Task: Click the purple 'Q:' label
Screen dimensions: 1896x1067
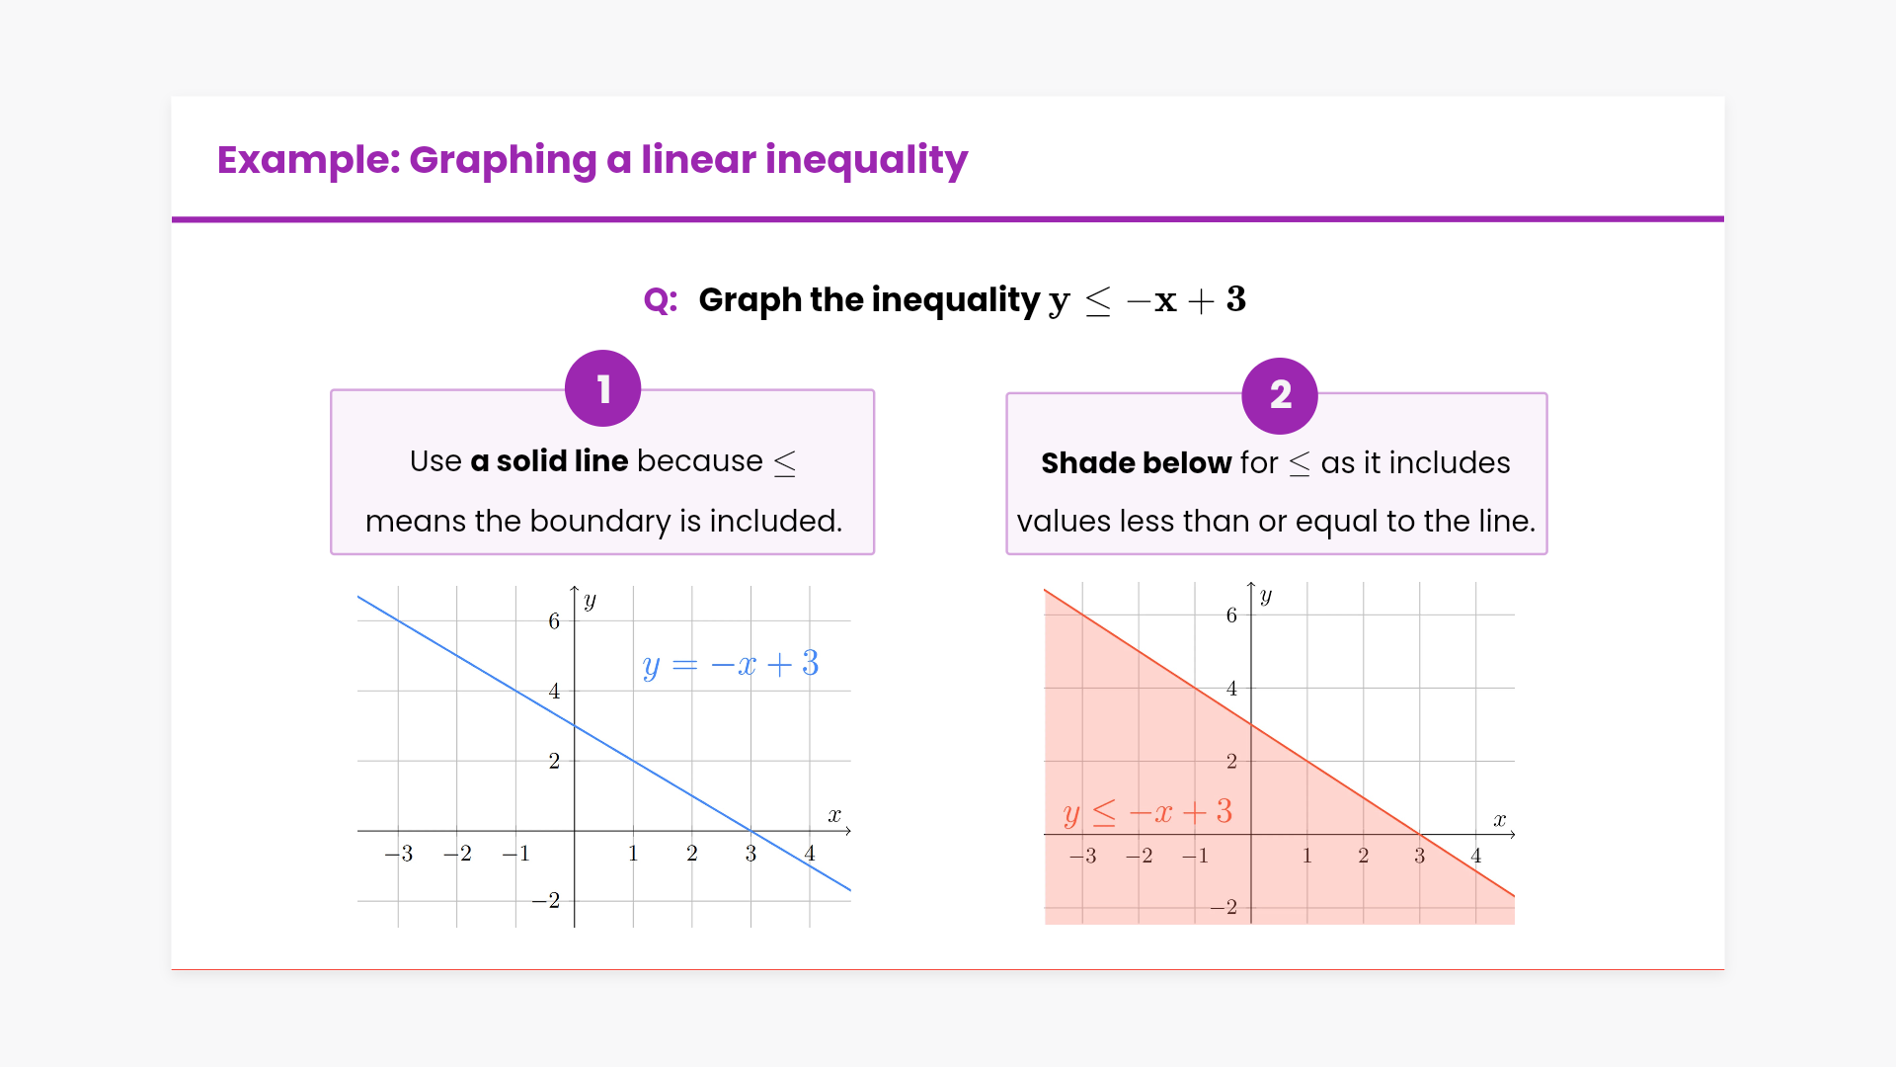Action: point(660,300)
